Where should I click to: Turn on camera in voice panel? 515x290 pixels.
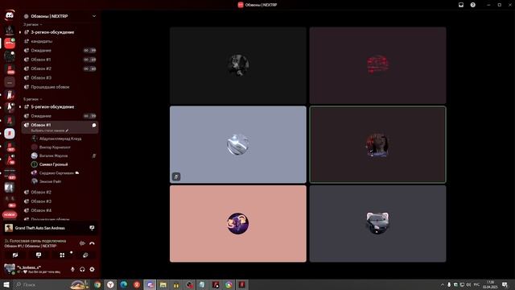click(15, 255)
